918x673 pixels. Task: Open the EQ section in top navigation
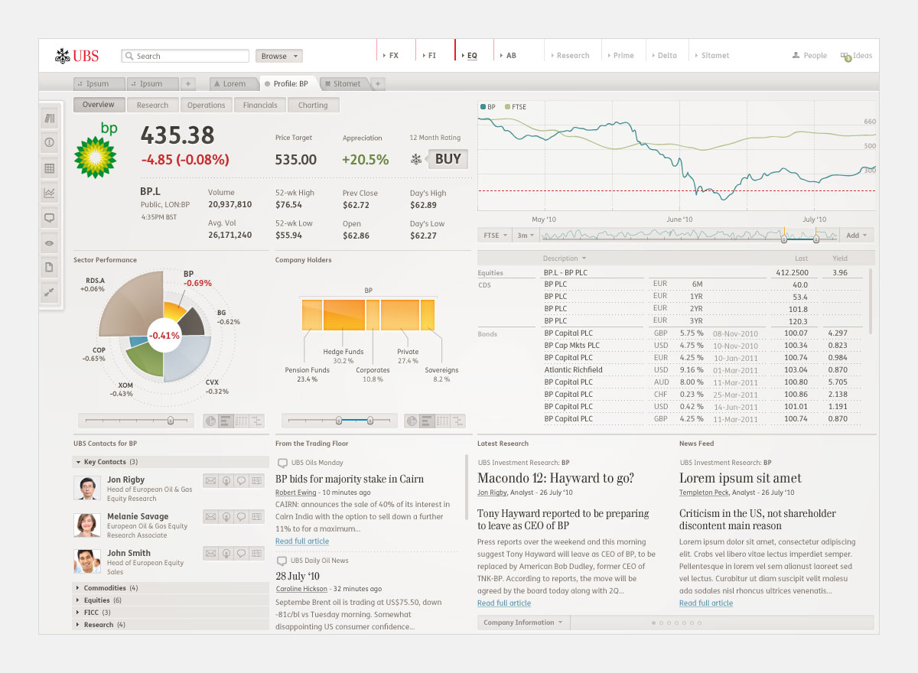[x=472, y=56]
